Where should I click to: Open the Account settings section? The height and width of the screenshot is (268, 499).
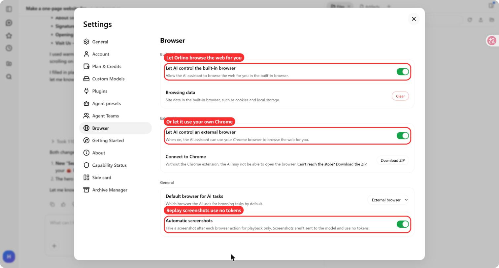(x=116, y=54)
